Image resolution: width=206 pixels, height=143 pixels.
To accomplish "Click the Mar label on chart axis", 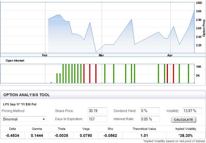I will tap(101, 55).
